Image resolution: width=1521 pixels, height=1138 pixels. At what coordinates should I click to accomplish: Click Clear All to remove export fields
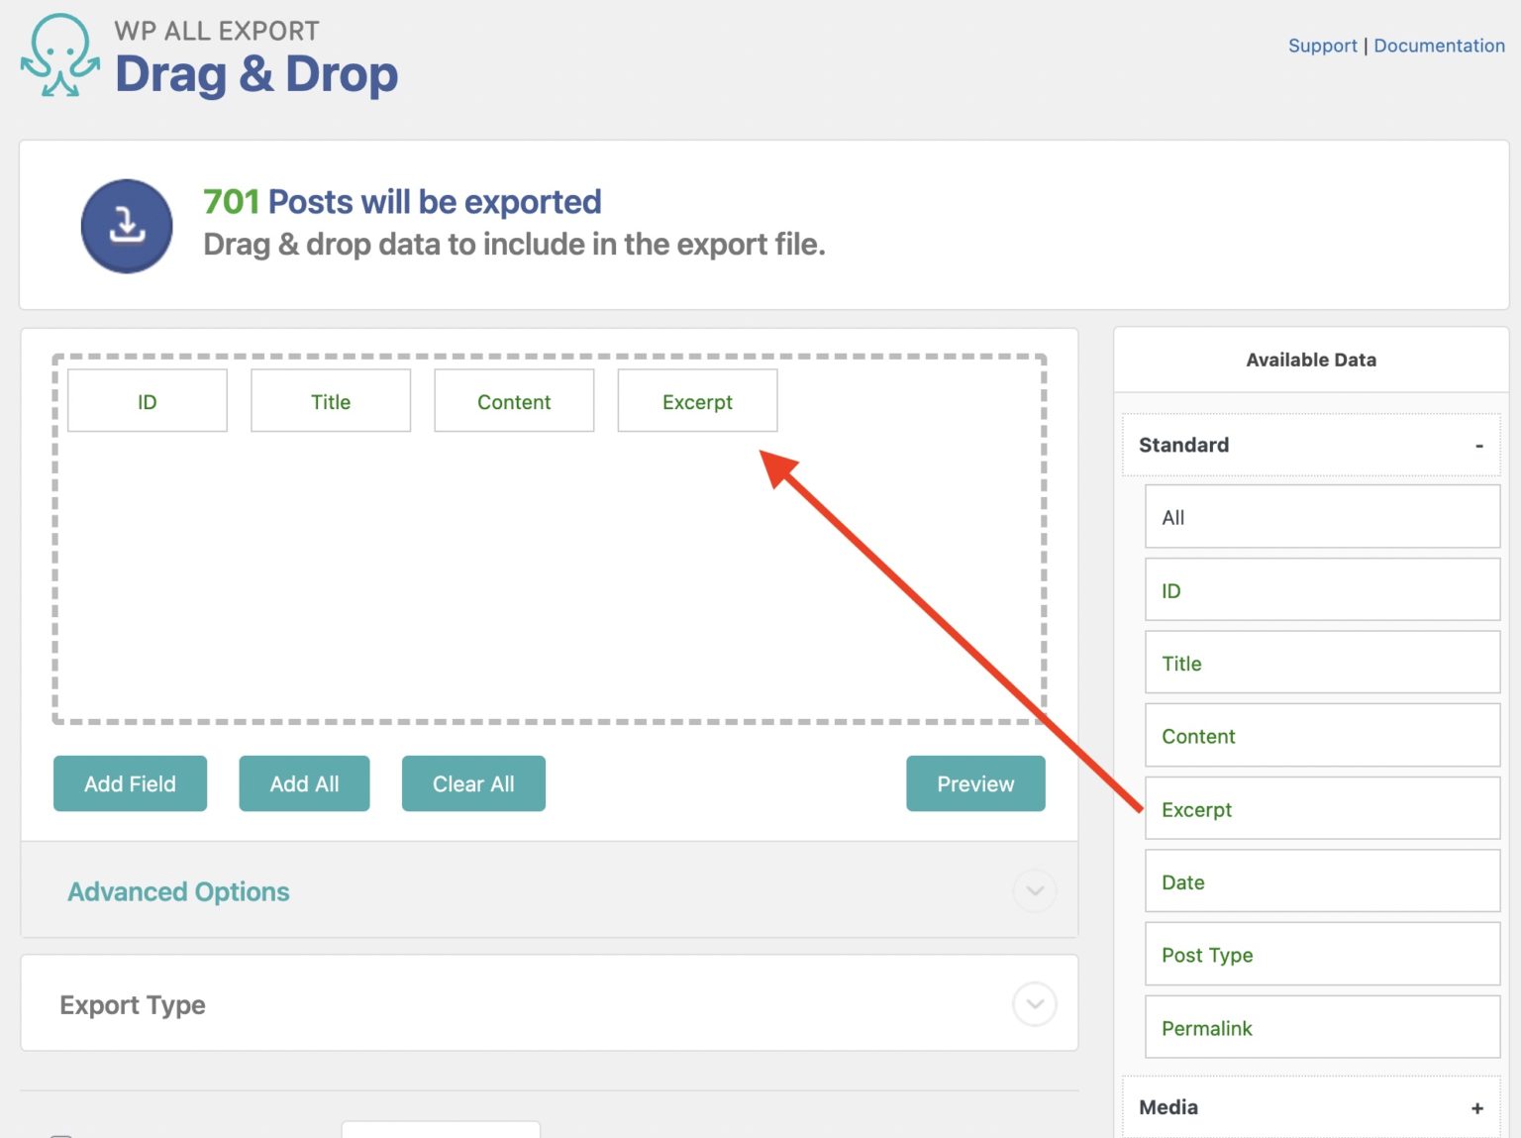[x=473, y=783]
